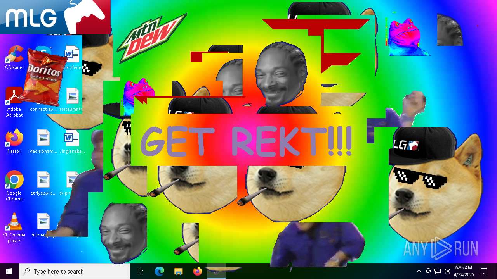This screenshot has width=497, height=279.
Task: Launch Microsoft Edge from the taskbar
Action: point(160,271)
